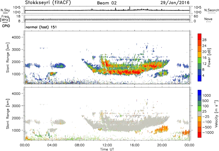Image resolution: width=219 pixels, height=151 pixels.
Task: Click the '16:00' time axis label
Action: [x=134, y=145]
